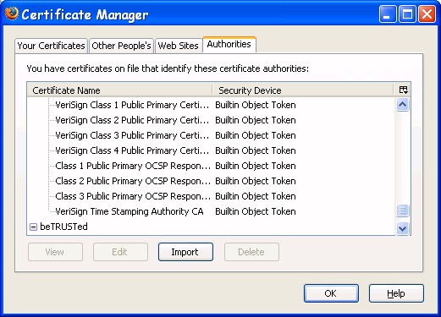The height and width of the screenshot is (317, 441).
Task: Select the Web Sites tab
Action: 179,46
